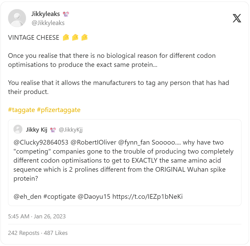
Task: Click the Jikkyleaks display name
Action: click(46, 14)
